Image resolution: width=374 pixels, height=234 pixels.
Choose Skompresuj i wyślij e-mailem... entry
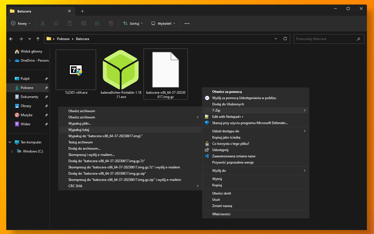point(130,155)
